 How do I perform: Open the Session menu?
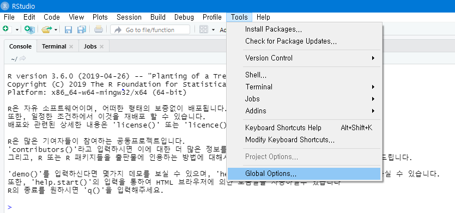129,17
